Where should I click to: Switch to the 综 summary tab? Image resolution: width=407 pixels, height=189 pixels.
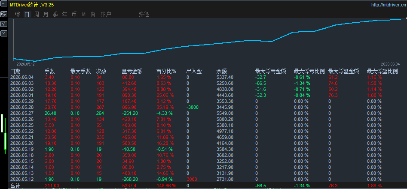pos(17,14)
